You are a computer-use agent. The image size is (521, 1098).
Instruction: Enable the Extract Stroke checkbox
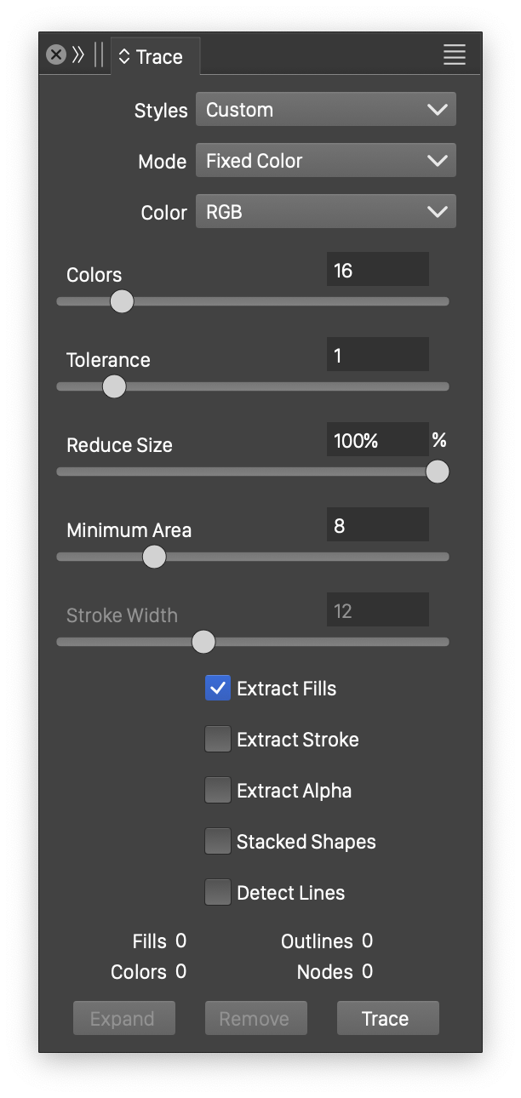click(x=218, y=739)
